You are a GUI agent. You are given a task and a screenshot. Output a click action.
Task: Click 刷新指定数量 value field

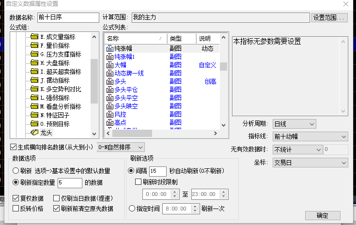70,183
